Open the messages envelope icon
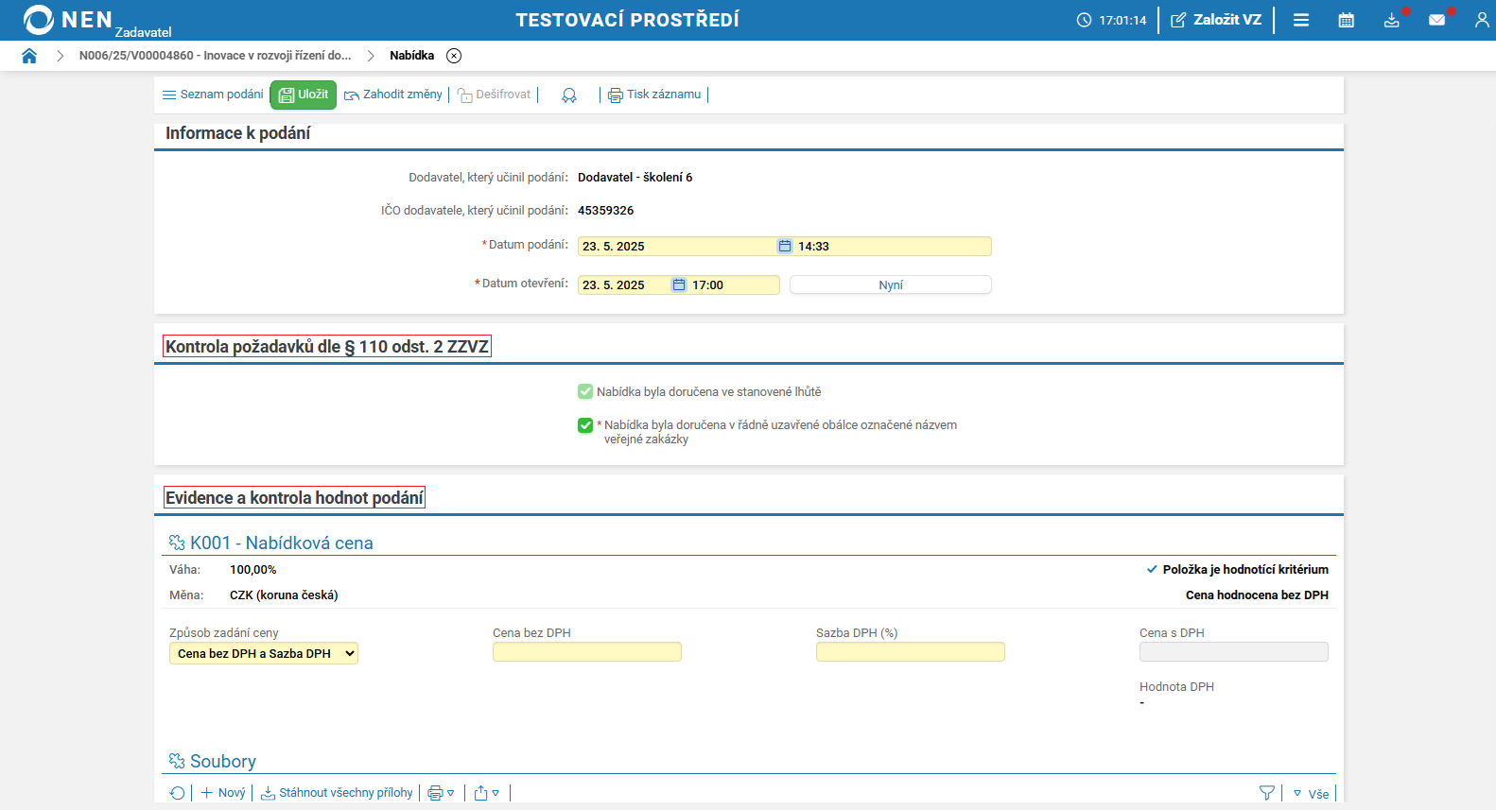The height and width of the screenshot is (810, 1496). (1436, 20)
